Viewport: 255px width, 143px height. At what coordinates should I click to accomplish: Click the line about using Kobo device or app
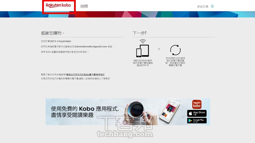click(65, 52)
